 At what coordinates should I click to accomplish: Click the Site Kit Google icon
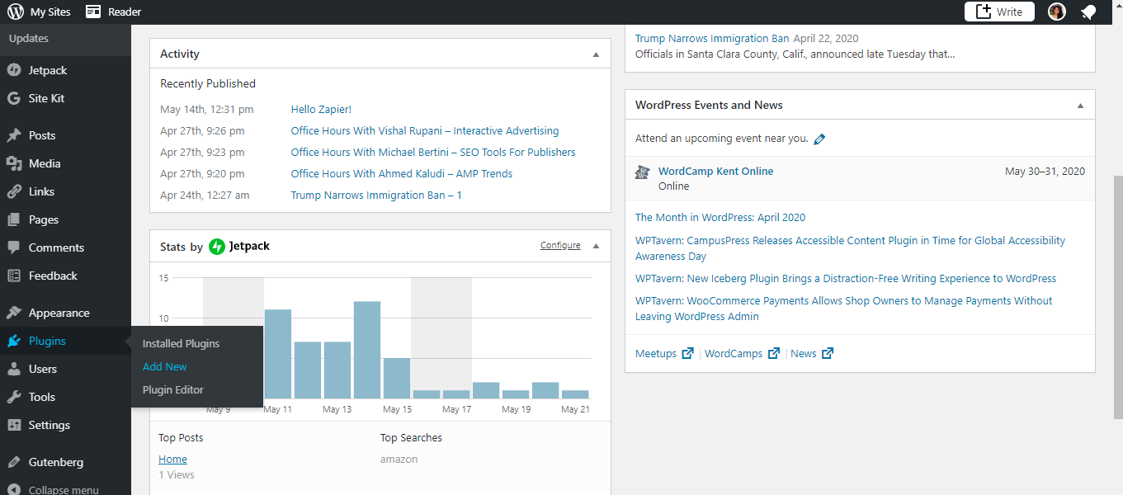point(14,98)
